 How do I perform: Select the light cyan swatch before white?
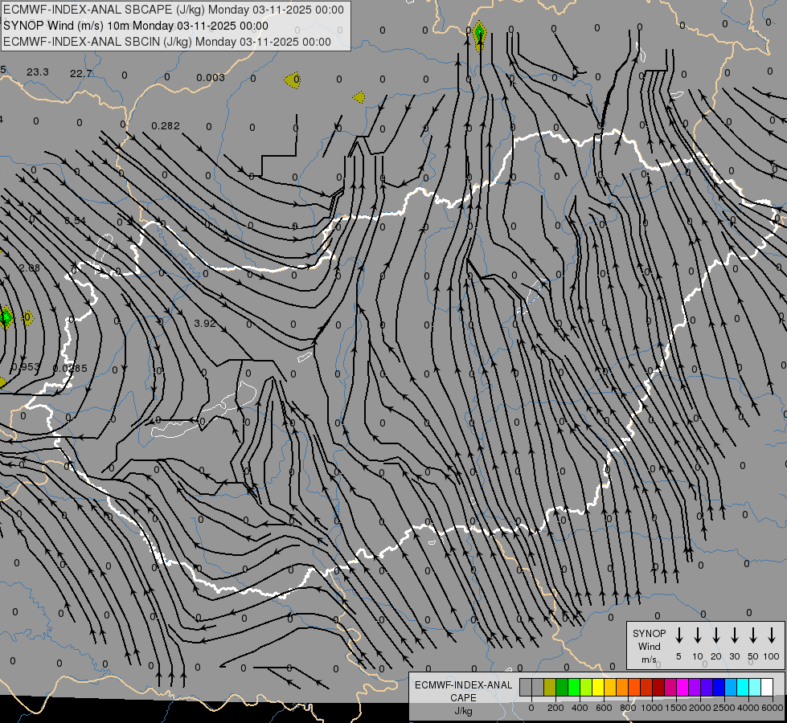(756, 688)
